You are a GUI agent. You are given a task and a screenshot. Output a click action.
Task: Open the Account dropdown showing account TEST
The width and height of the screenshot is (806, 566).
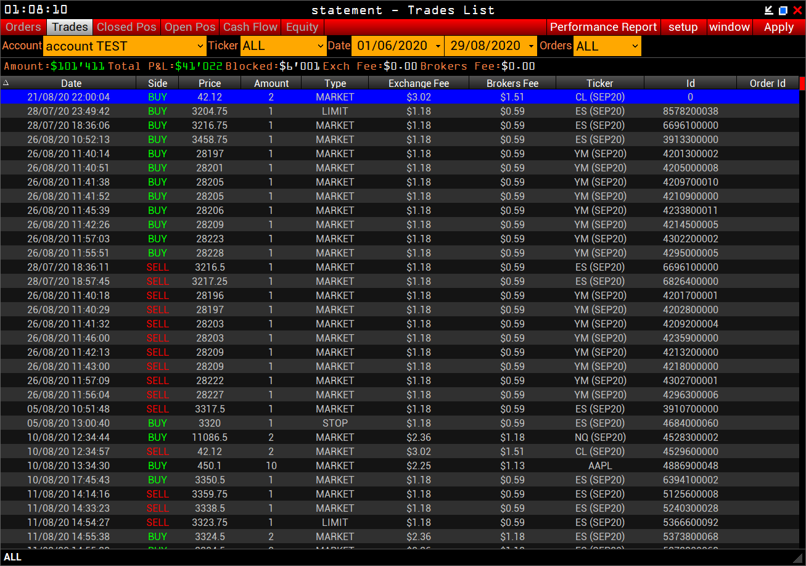pos(125,46)
